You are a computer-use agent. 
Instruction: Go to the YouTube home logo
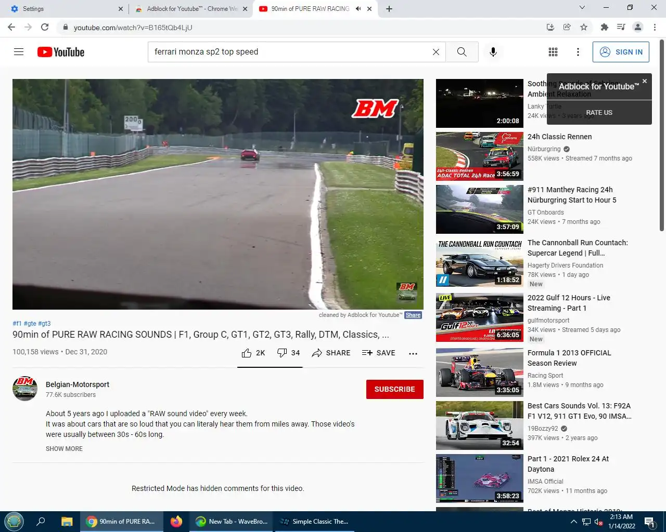pyautogui.click(x=61, y=52)
